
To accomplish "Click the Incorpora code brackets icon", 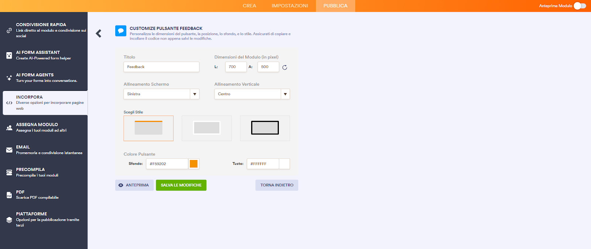I will tap(9, 103).
